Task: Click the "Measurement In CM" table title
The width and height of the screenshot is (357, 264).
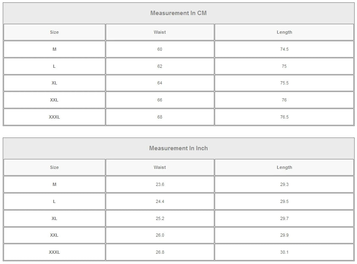Action: (178, 13)
